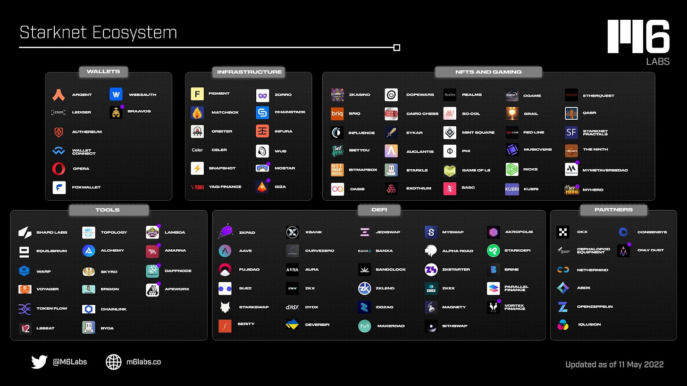Click the Voyager orange icon
Screen dimensions: 687x386
(x=25, y=289)
